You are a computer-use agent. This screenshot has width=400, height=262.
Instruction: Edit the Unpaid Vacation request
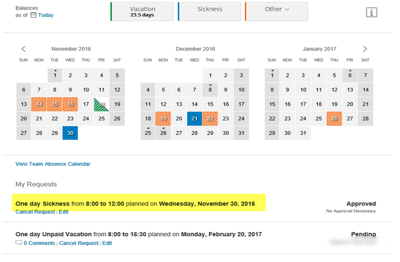[x=107, y=243]
